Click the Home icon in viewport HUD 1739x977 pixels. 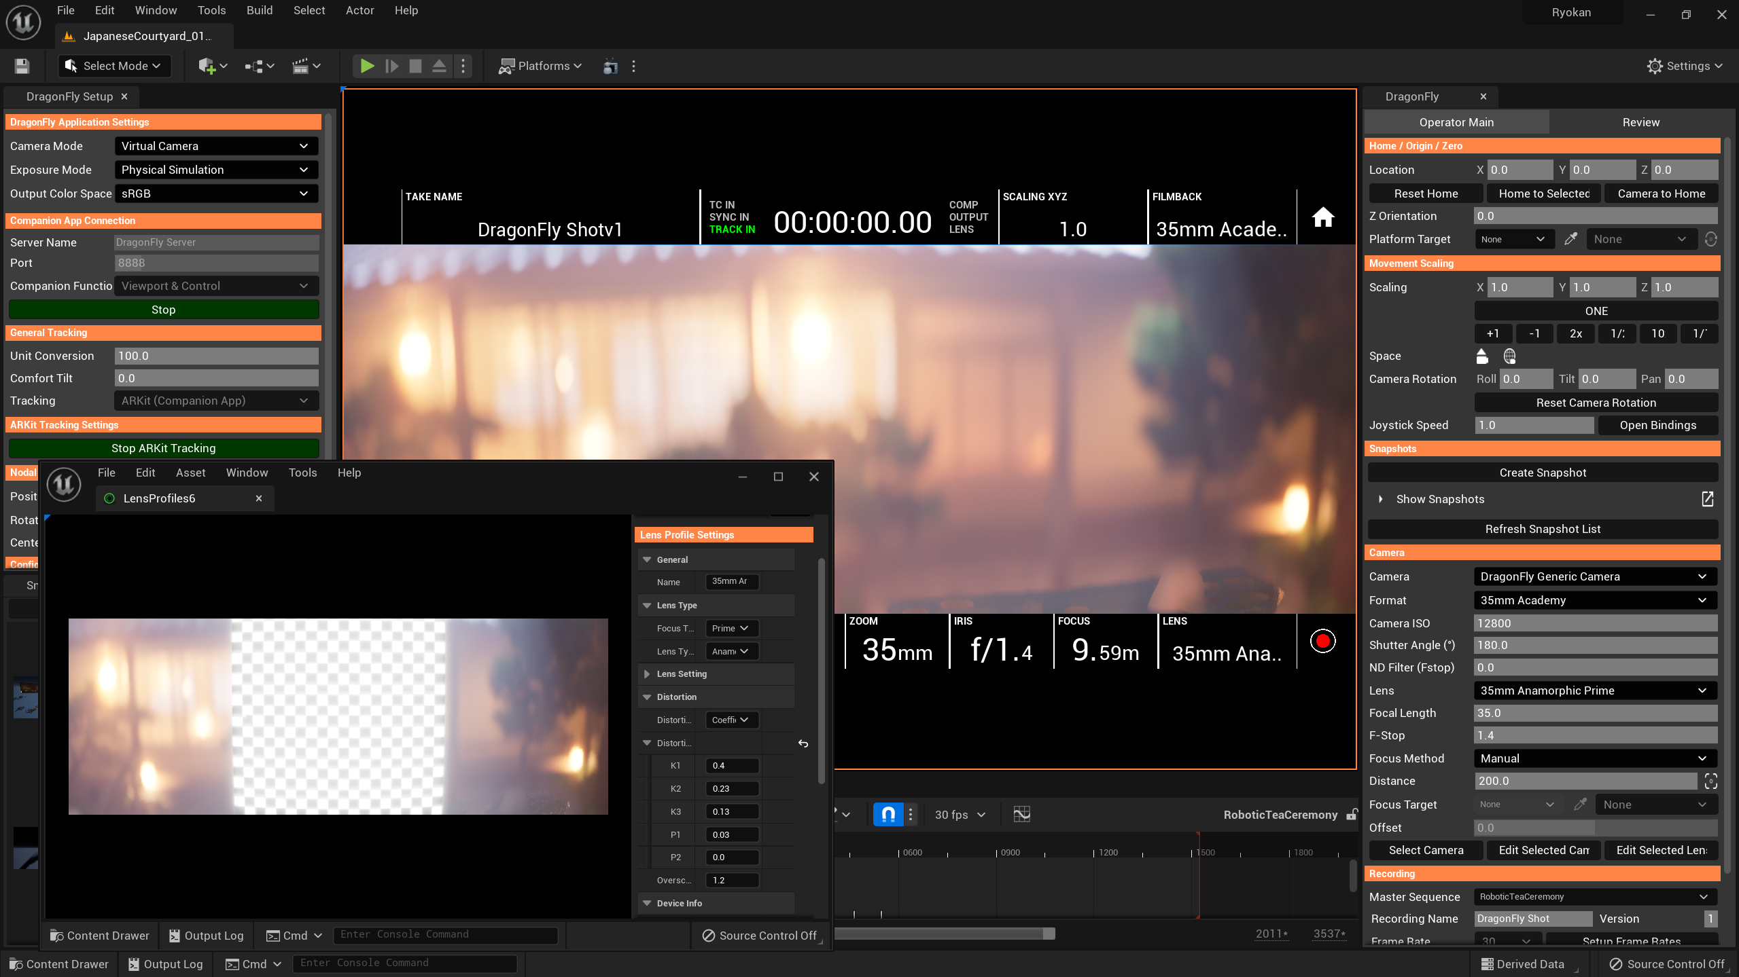point(1322,217)
